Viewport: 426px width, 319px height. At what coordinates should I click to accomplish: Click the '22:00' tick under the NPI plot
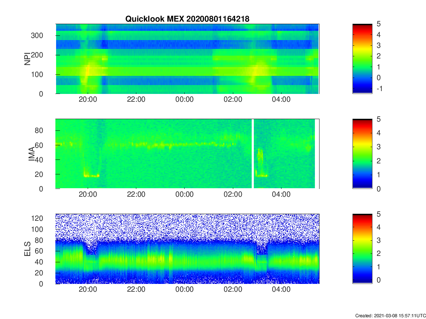pos(136,100)
